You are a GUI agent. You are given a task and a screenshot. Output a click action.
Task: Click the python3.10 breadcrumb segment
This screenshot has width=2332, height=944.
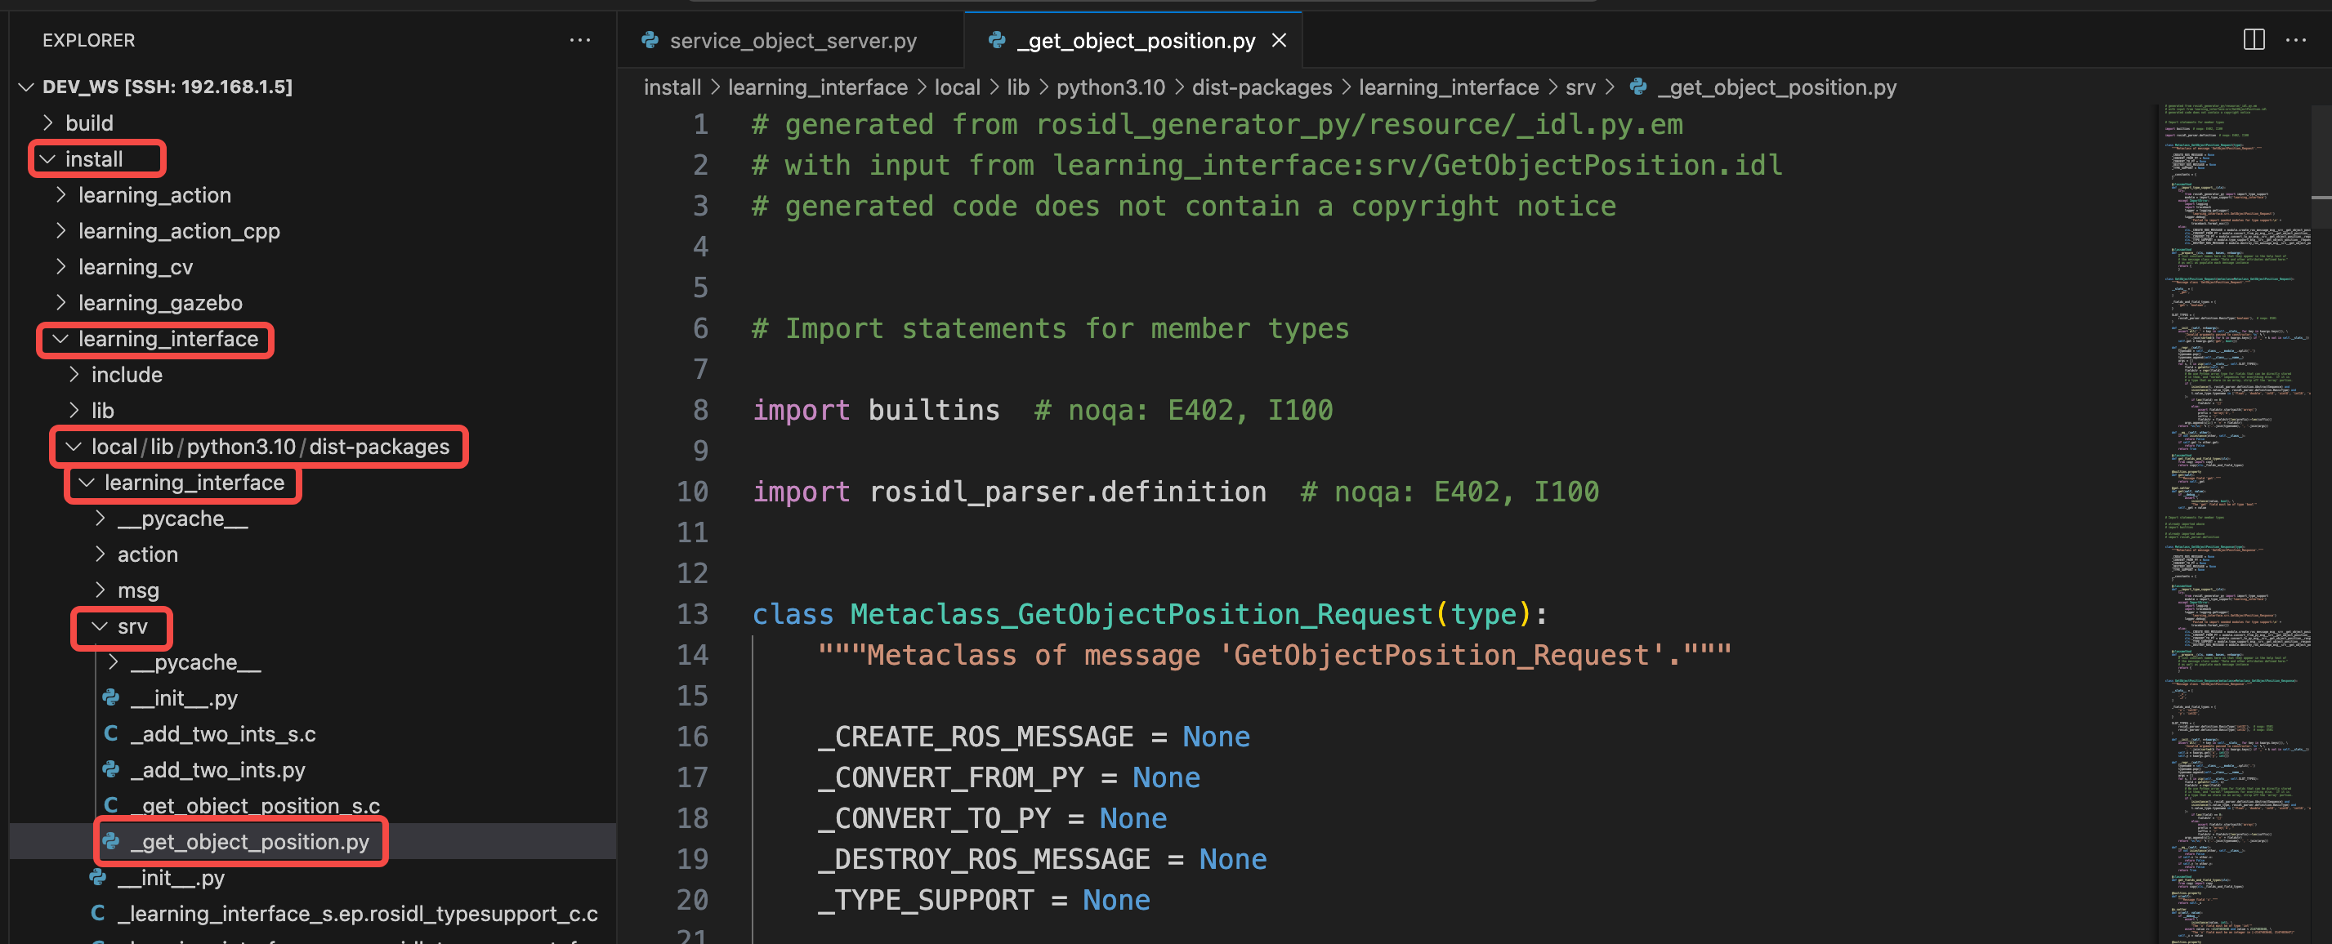tap(1110, 87)
